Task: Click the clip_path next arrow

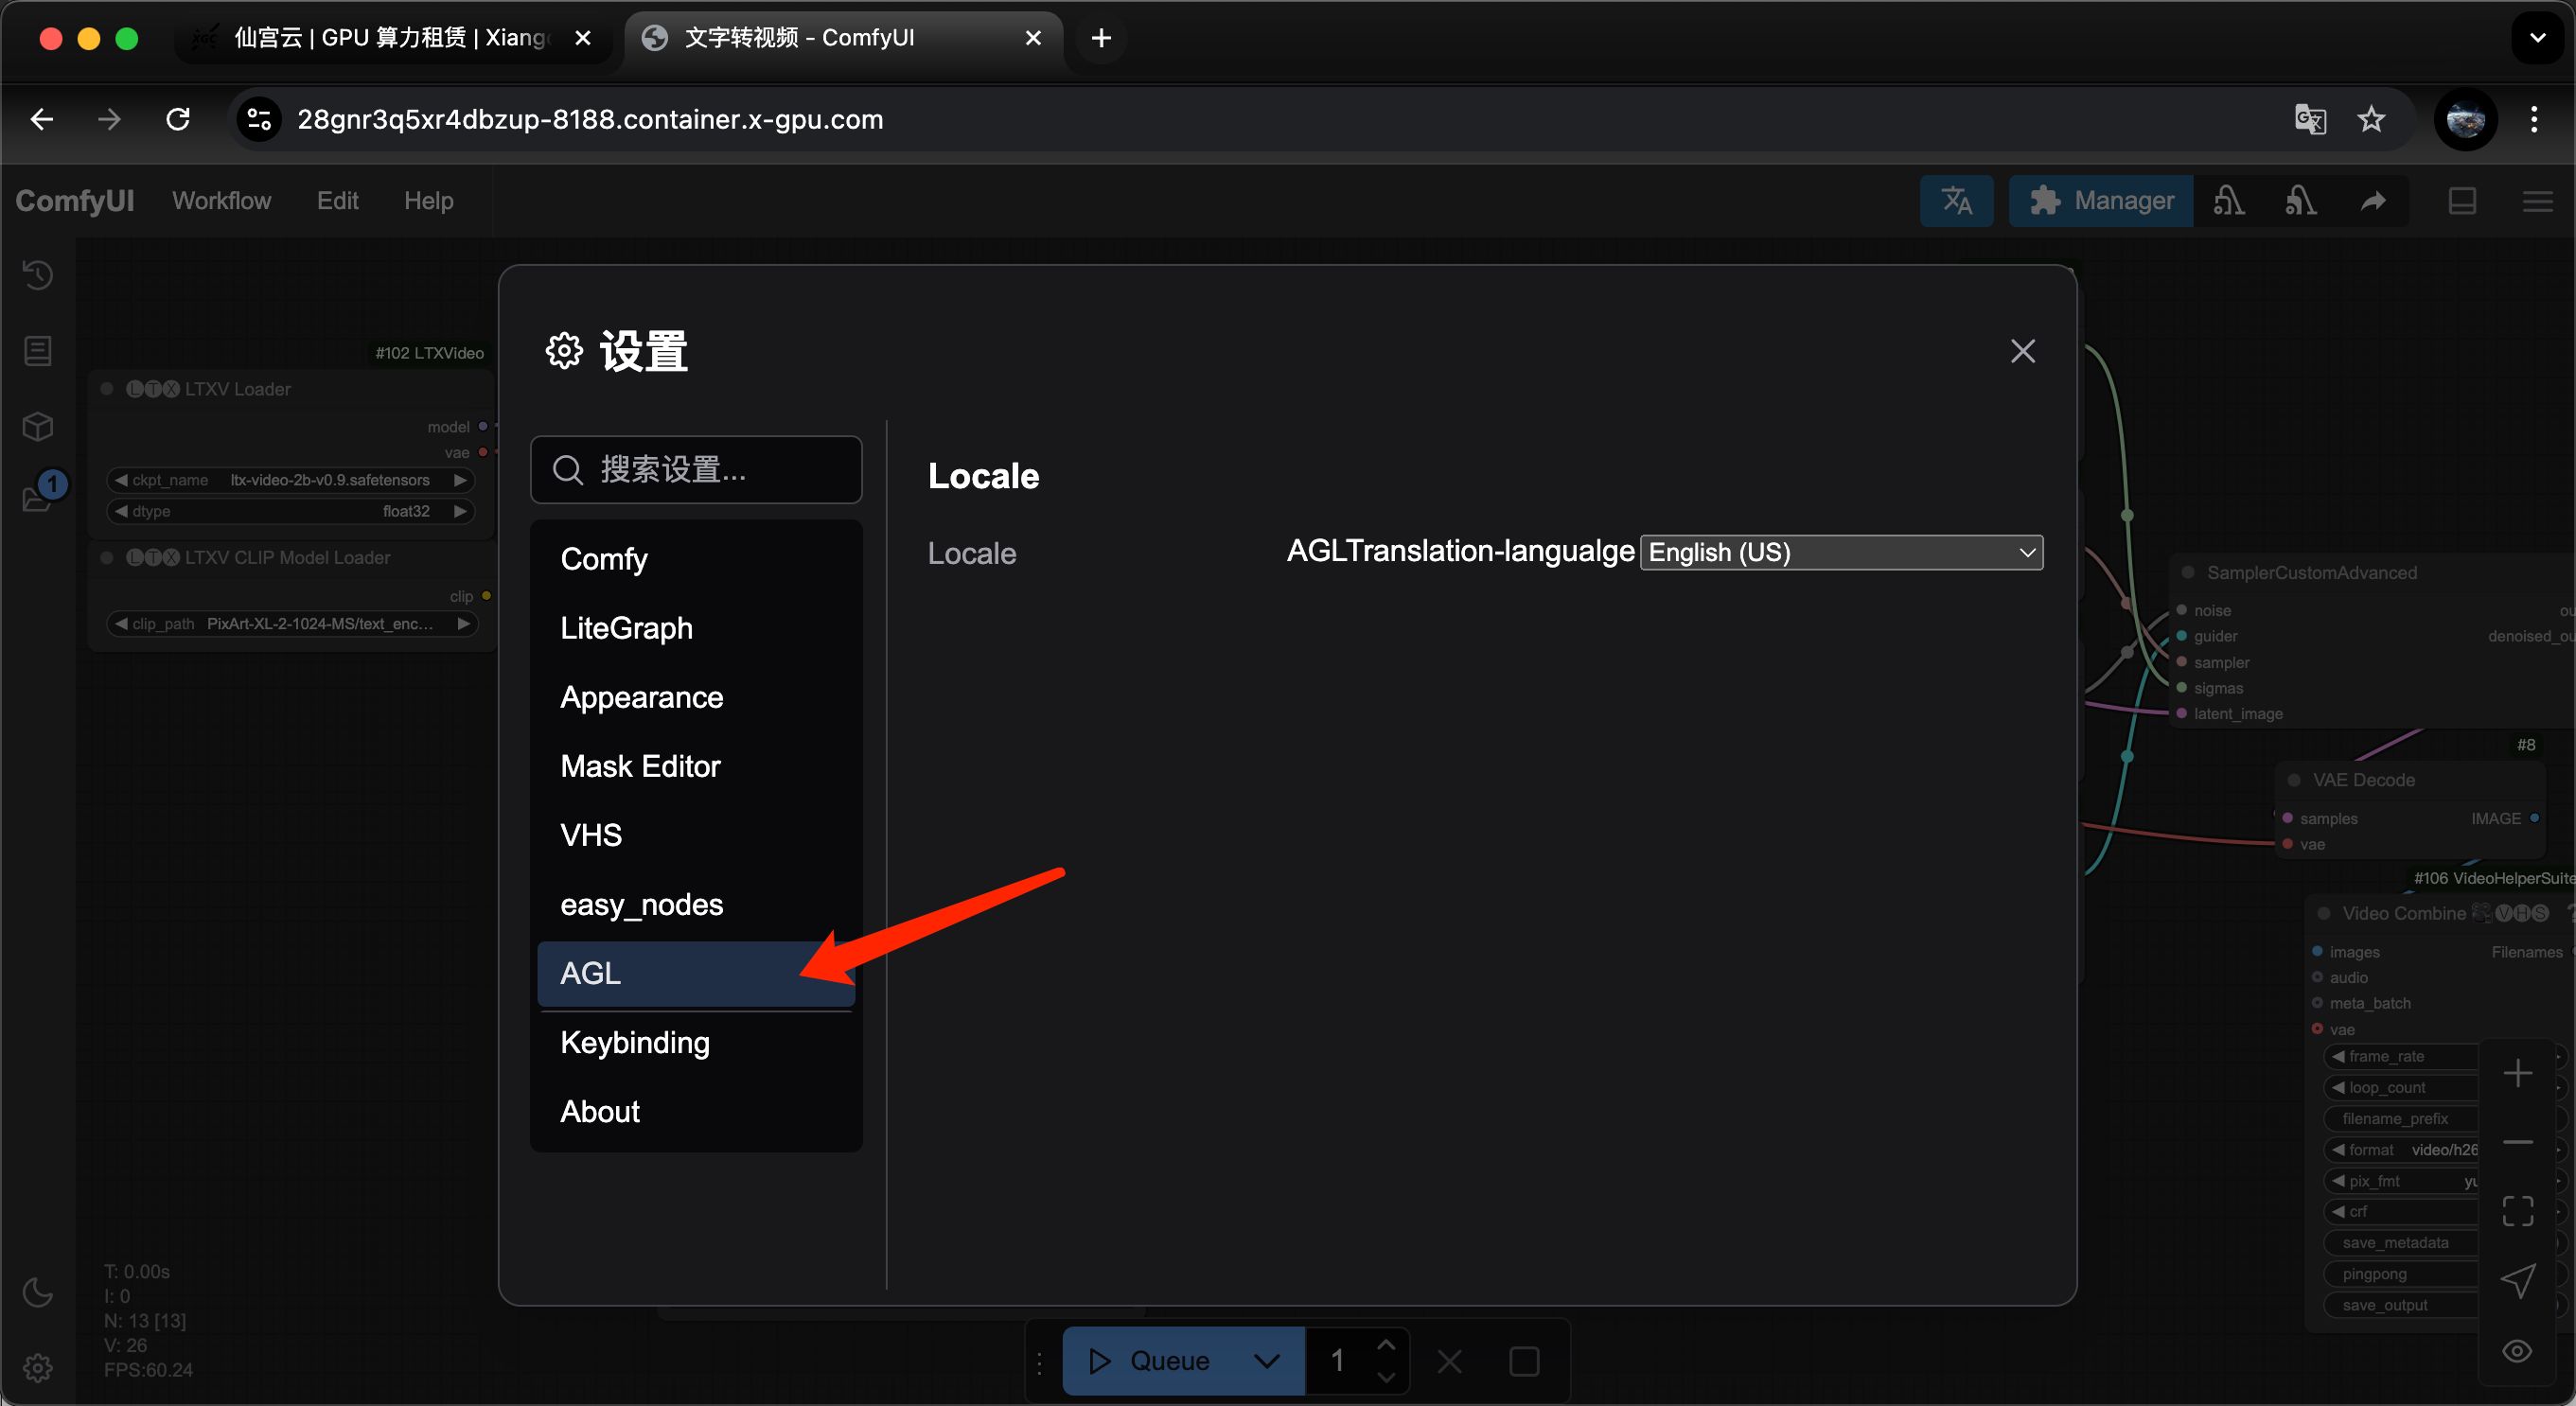Action: [x=464, y=623]
